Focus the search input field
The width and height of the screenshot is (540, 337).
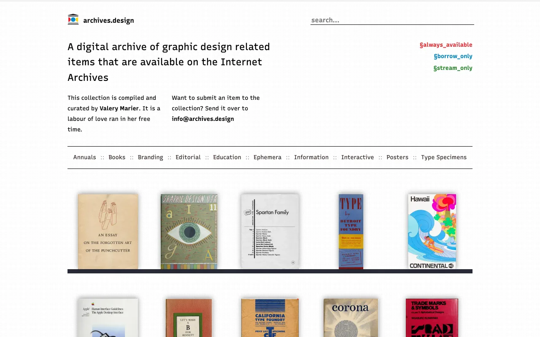pos(392,20)
